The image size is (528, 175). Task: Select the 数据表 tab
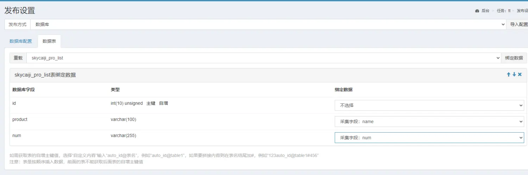point(49,41)
